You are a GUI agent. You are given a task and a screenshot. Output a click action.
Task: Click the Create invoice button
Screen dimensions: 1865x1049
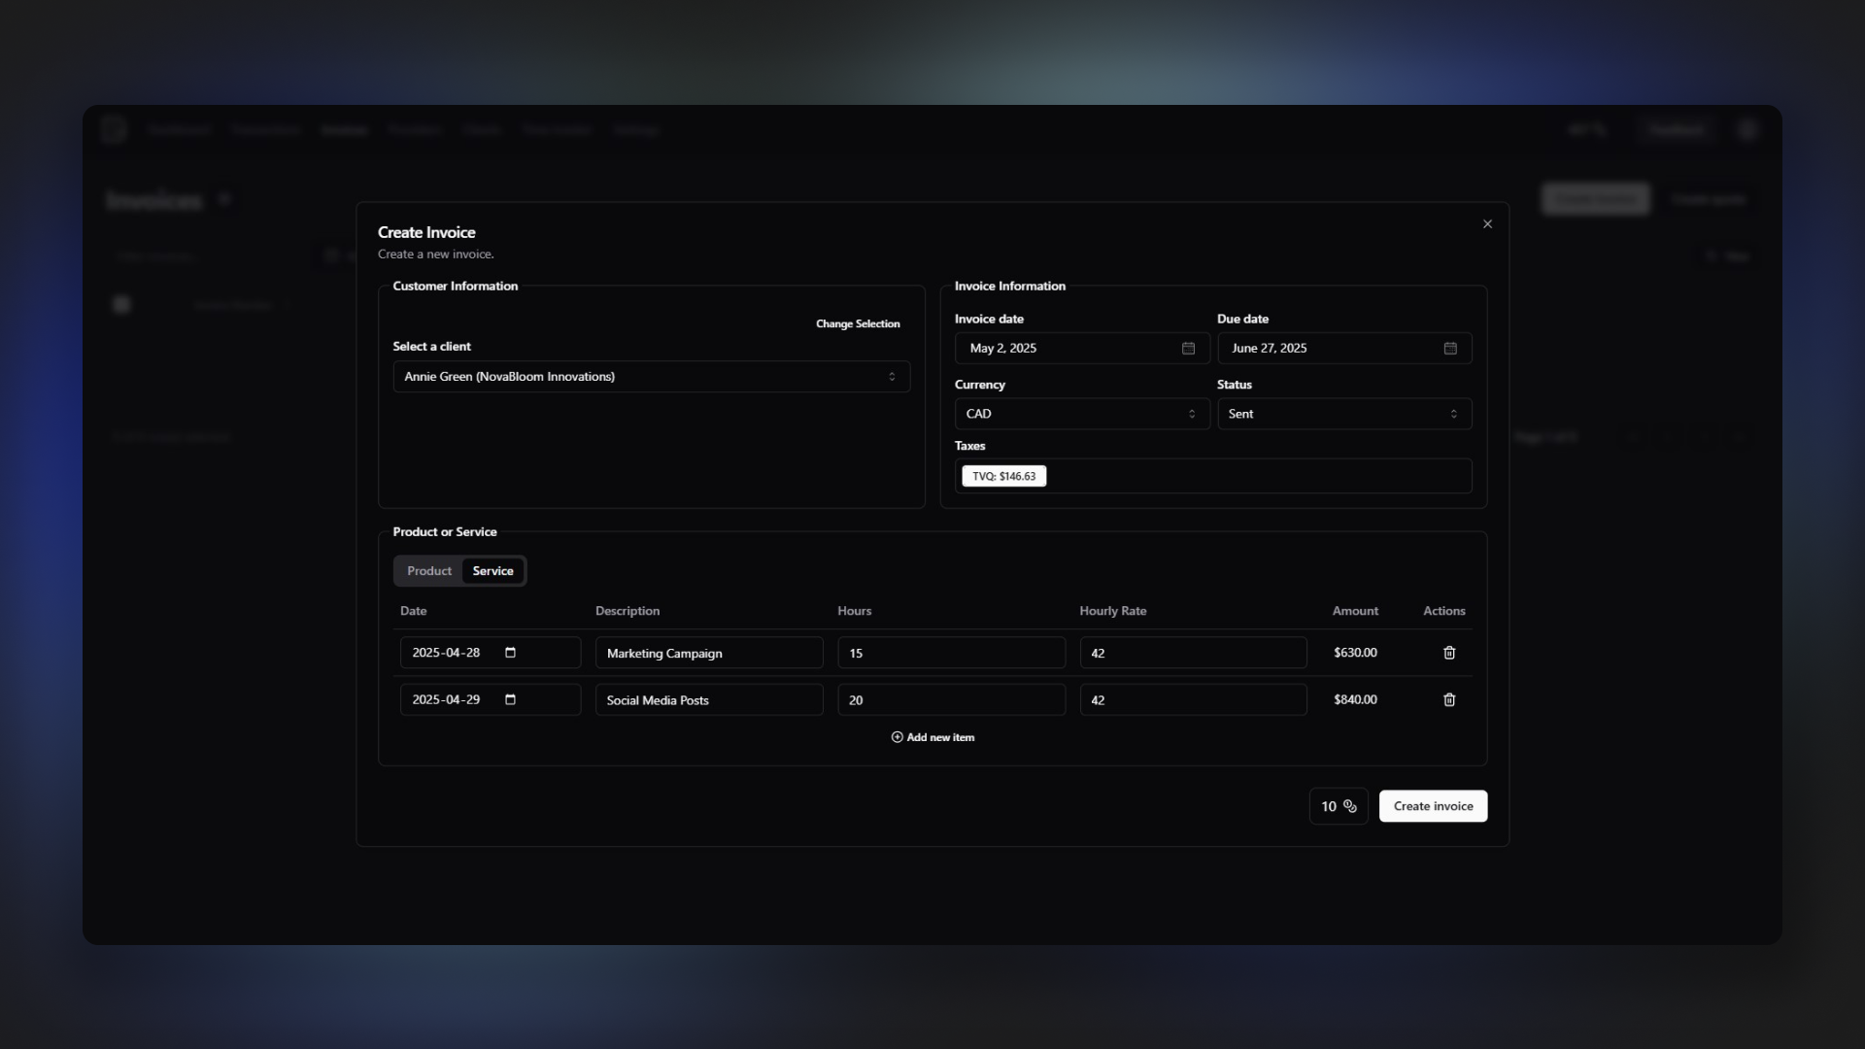point(1433,805)
